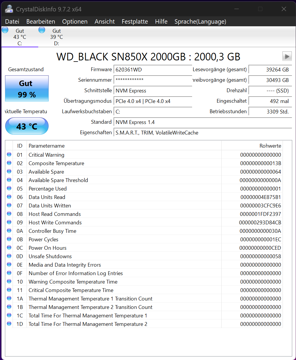
Task: Click raw value 00000000000058
Action: (261, 256)
